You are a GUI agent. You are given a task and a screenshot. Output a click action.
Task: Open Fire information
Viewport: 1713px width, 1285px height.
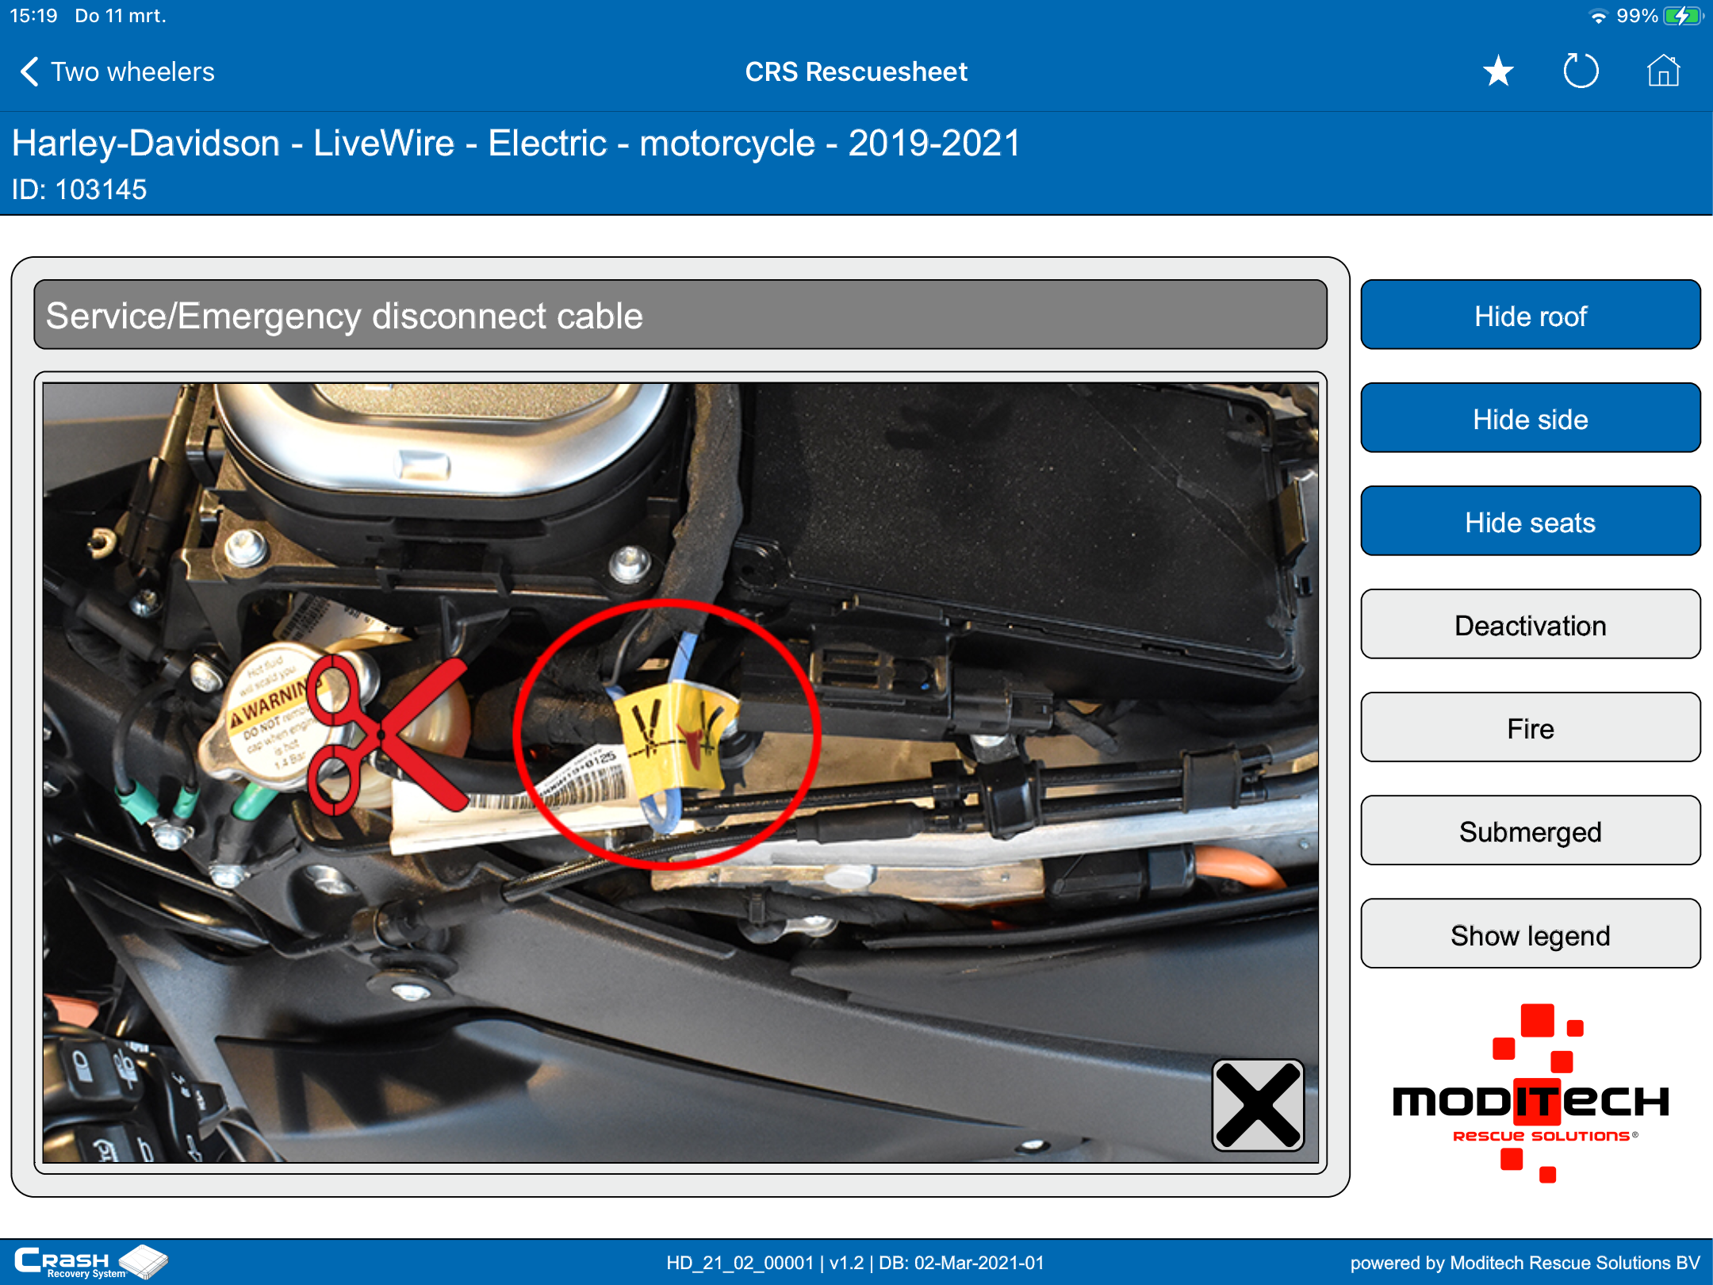pos(1531,727)
